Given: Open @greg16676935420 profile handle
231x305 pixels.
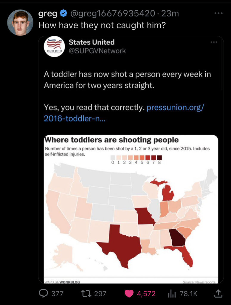Looking at the screenshot, I should pyautogui.click(x=113, y=13).
